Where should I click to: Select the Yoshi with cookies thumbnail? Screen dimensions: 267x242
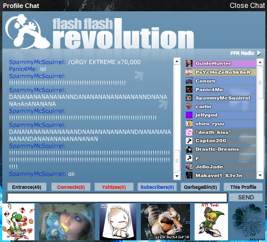19,222
